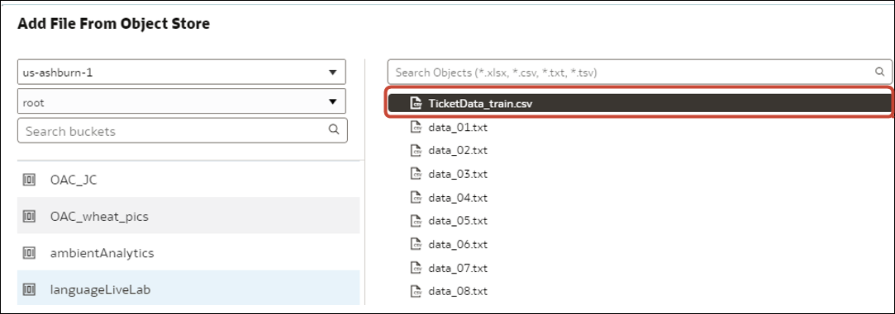Open the root compartment dropdown
The height and width of the screenshot is (314, 895).
(182, 102)
